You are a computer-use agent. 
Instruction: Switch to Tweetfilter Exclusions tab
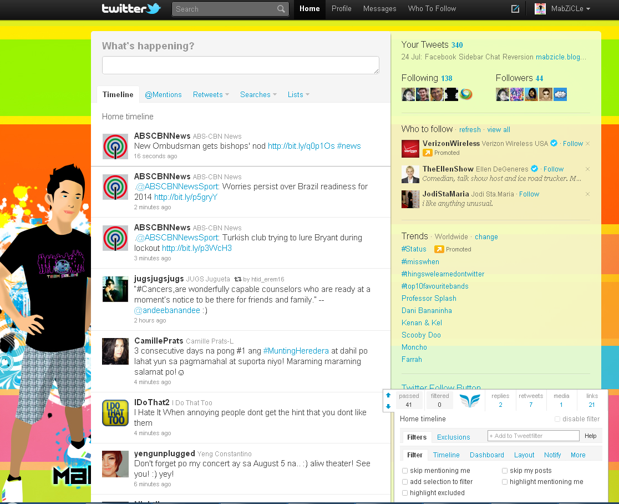[453, 437]
